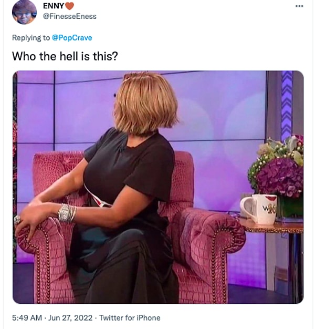Open the tweet's three-dot more menu

pos(299,6)
